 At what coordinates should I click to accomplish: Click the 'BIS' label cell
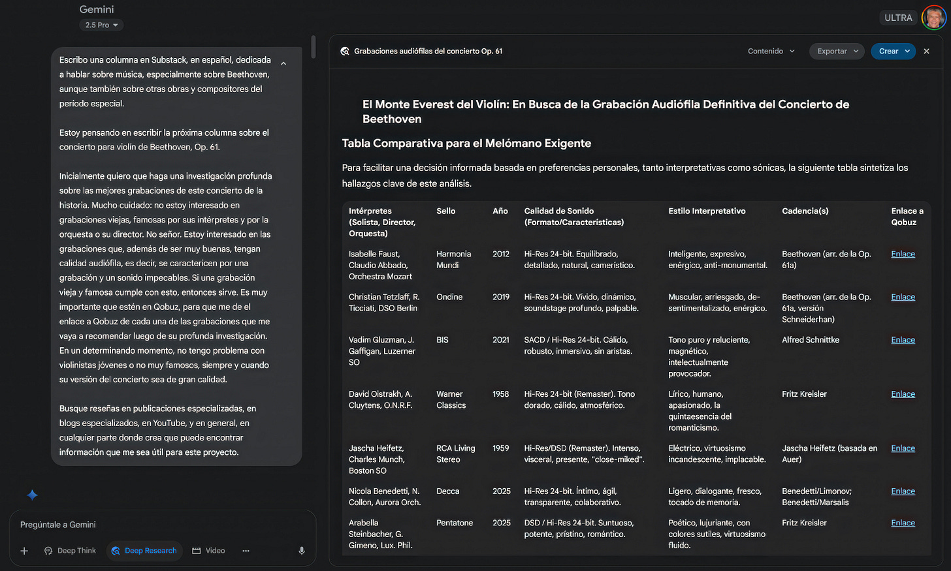[x=442, y=340]
